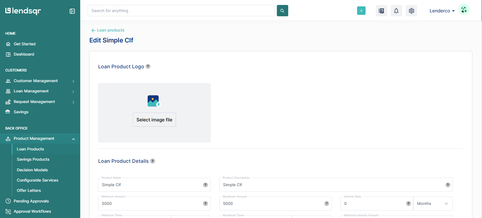Image resolution: width=482 pixels, height=218 pixels.
Task: Click help icon next to Loan Product Logo
Action: 148,66
